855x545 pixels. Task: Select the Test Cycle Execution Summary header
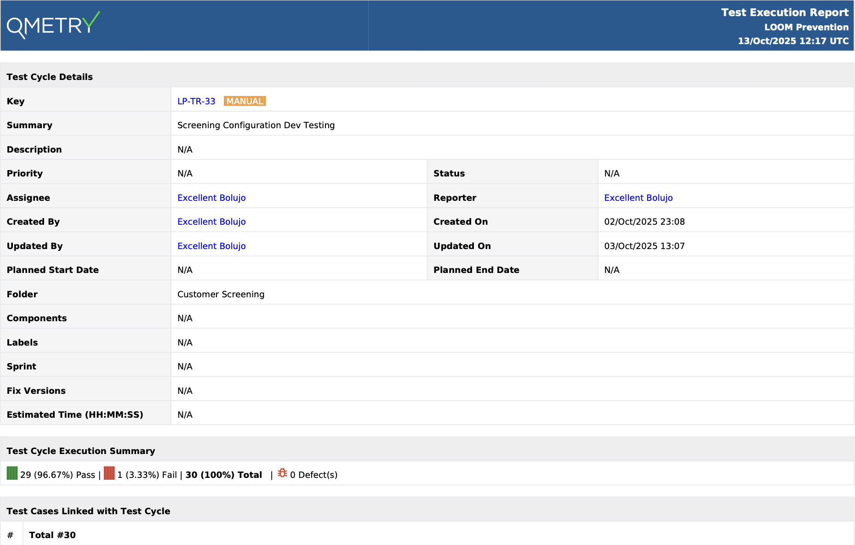(81, 451)
